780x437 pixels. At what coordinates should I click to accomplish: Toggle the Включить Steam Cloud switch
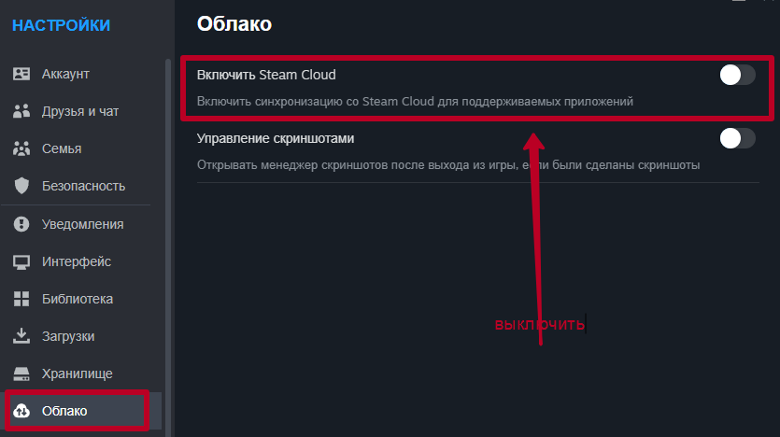(x=737, y=75)
